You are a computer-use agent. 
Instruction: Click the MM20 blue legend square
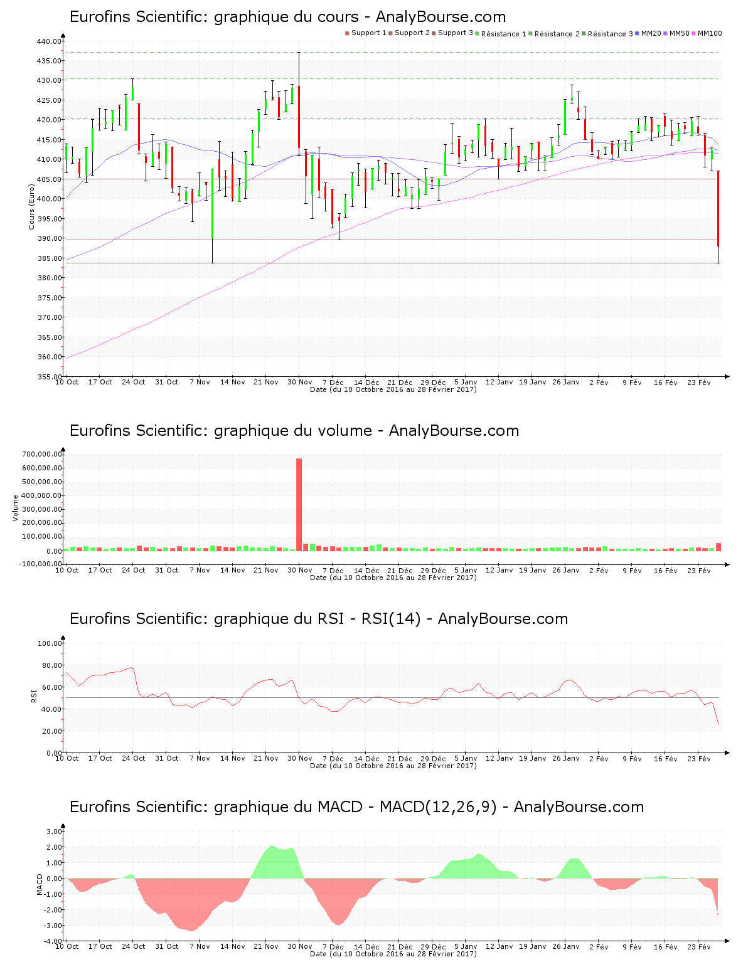point(637,33)
